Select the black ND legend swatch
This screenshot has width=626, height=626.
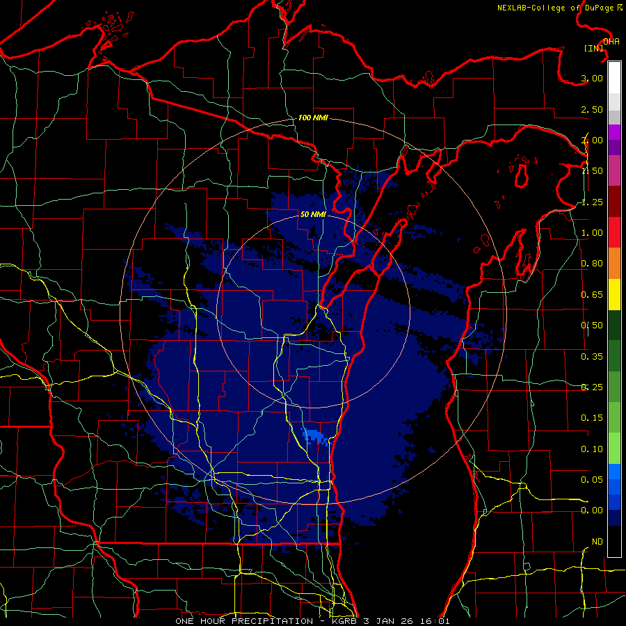click(x=614, y=541)
